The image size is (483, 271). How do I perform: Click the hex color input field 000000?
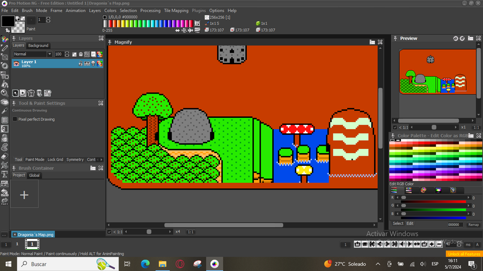455,224
